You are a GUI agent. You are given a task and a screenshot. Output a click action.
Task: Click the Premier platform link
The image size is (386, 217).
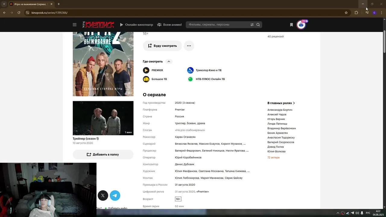tap(180, 110)
